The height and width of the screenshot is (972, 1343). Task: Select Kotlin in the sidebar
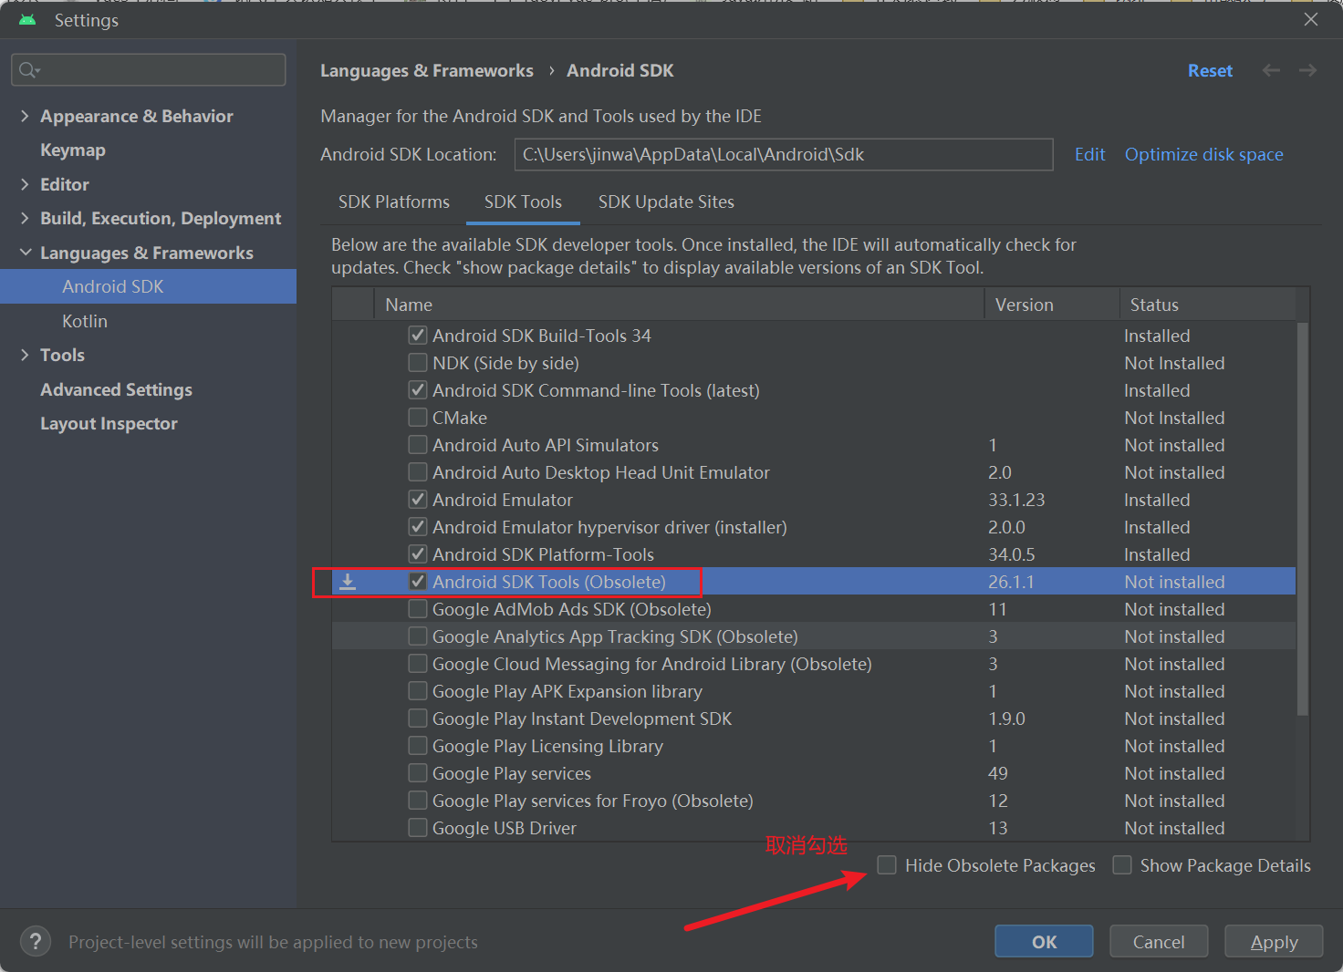pos(85,321)
